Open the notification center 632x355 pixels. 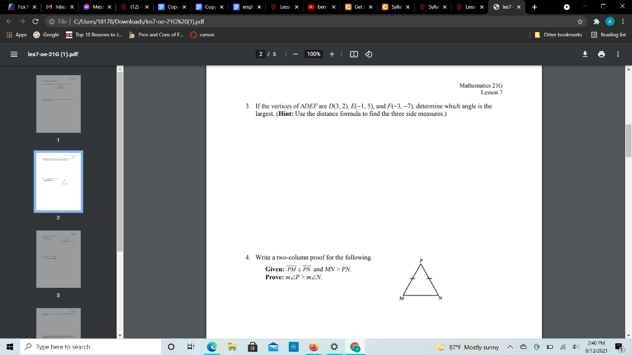tap(620, 347)
